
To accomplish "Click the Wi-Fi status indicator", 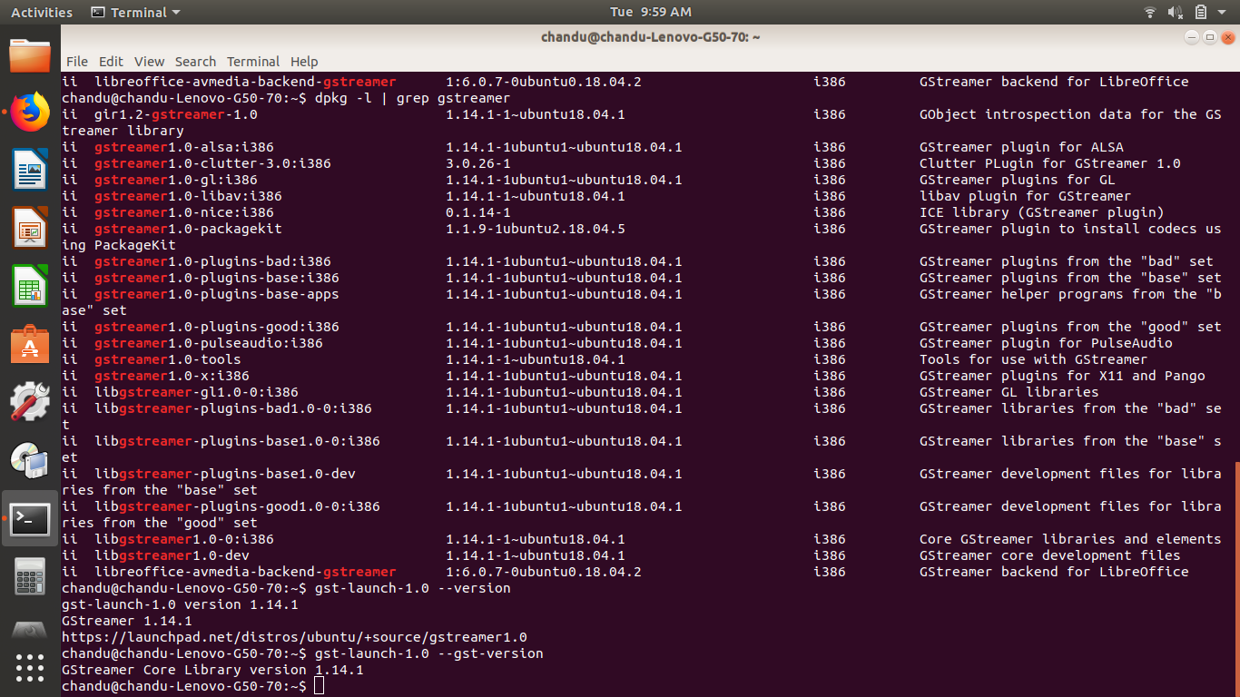I will coord(1149,12).
